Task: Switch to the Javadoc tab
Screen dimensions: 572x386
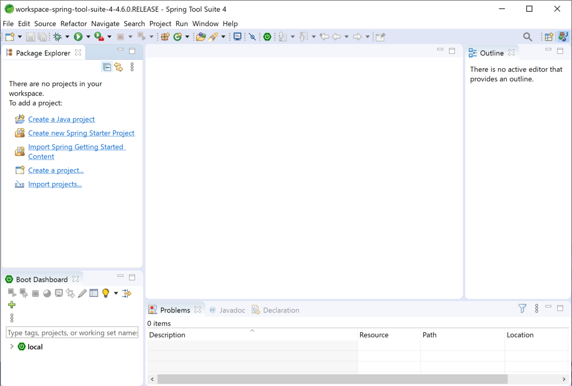Action: tap(232, 310)
